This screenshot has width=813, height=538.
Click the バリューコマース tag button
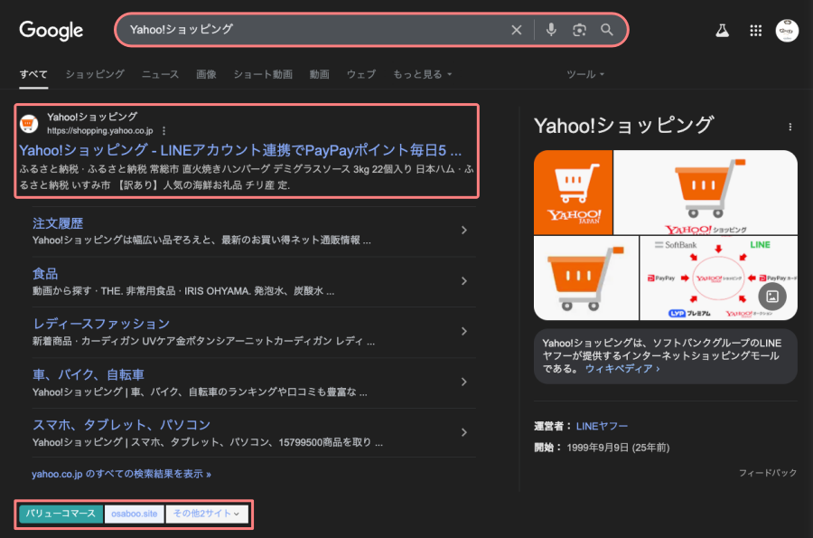[61, 514]
